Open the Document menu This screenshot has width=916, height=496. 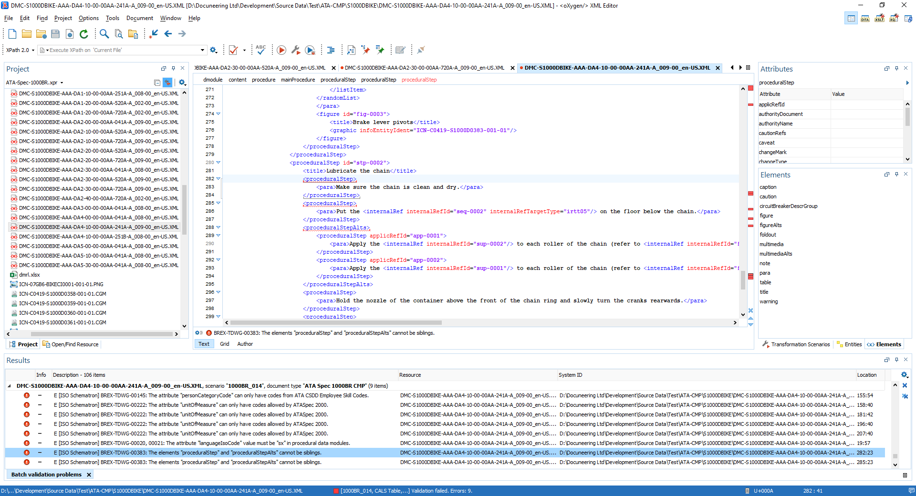point(140,18)
